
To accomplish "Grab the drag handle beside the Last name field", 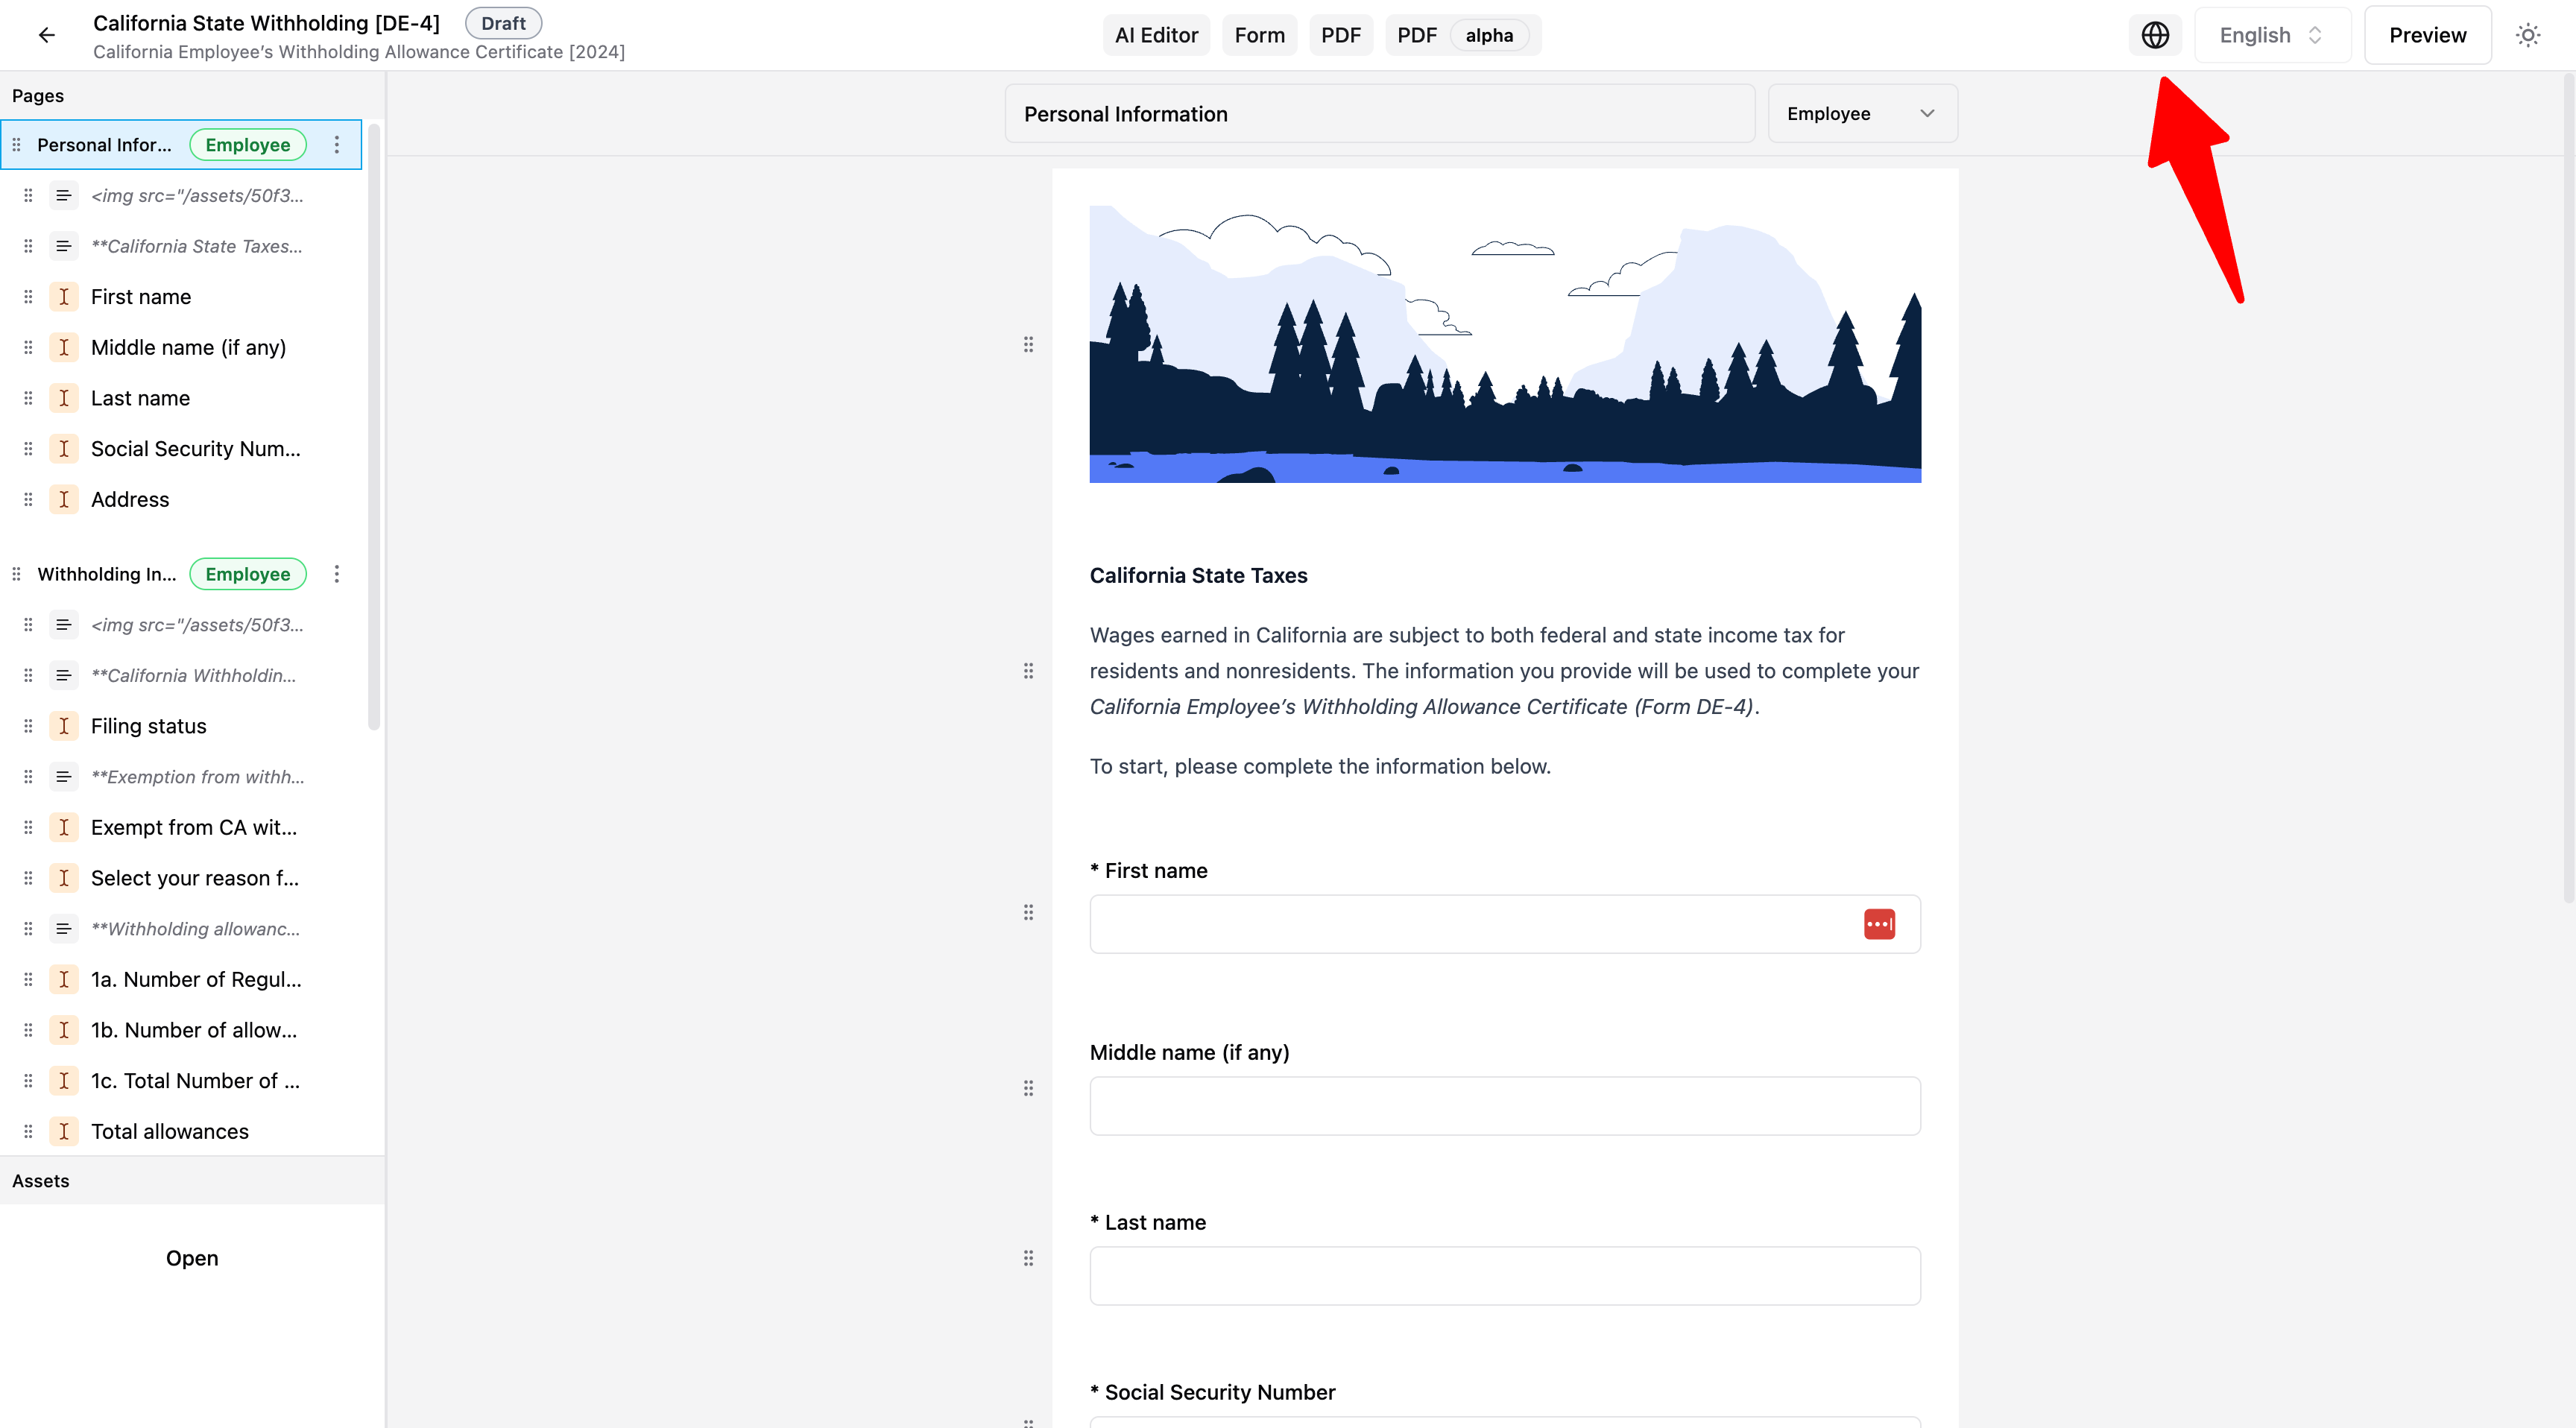I will 1028,1258.
